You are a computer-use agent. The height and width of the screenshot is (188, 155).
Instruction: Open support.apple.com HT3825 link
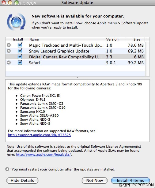[40, 135]
